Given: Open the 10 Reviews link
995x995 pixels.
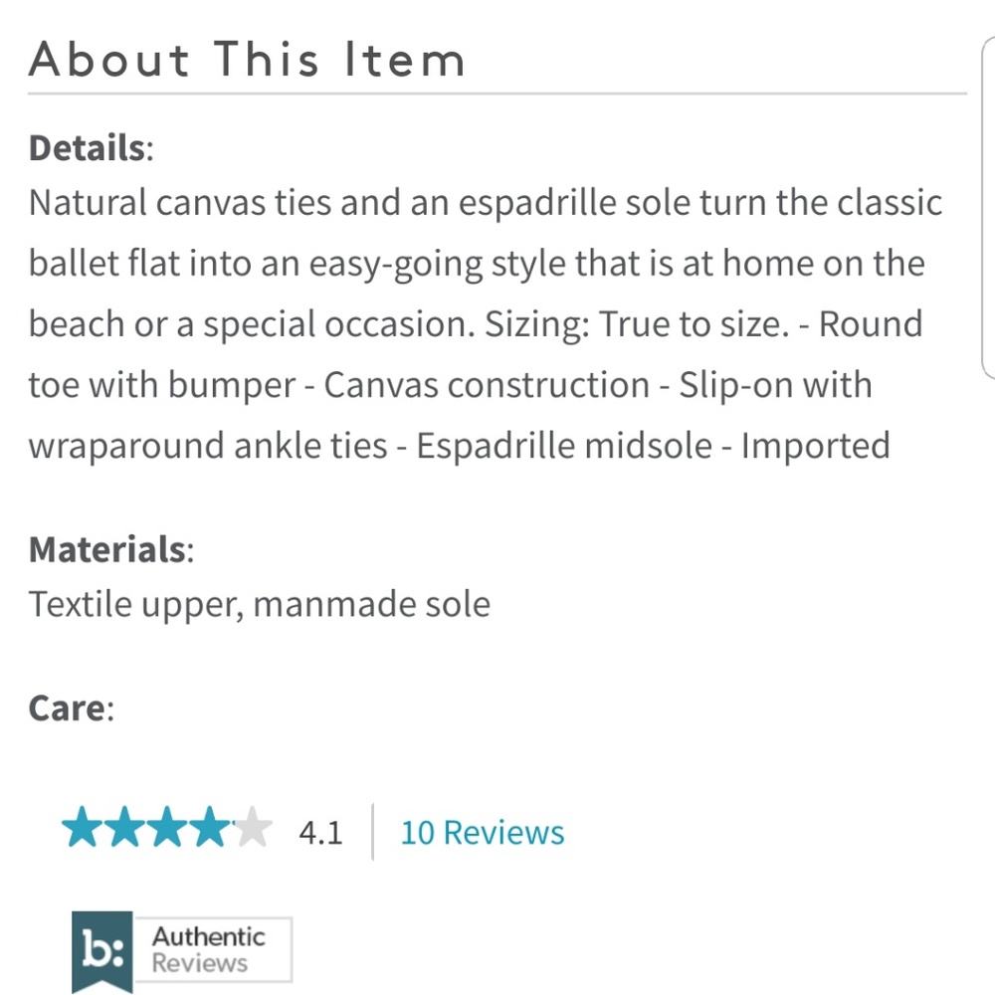Looking at the screenshot, I should [x=482, y=832].
